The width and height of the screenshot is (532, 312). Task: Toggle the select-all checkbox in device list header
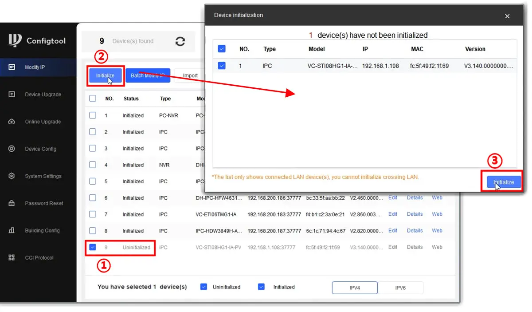[93, 99]
